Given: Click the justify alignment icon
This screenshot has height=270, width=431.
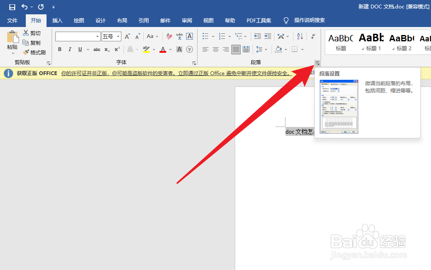Looking at the screenshot, I should [x=236, y=49].
